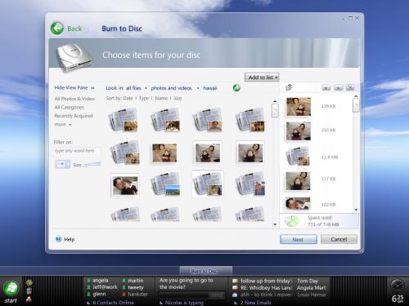Select 'Recently Acquired' in view pane

74,116
